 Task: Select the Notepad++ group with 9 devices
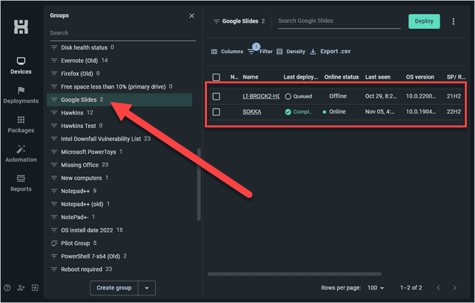119,191
